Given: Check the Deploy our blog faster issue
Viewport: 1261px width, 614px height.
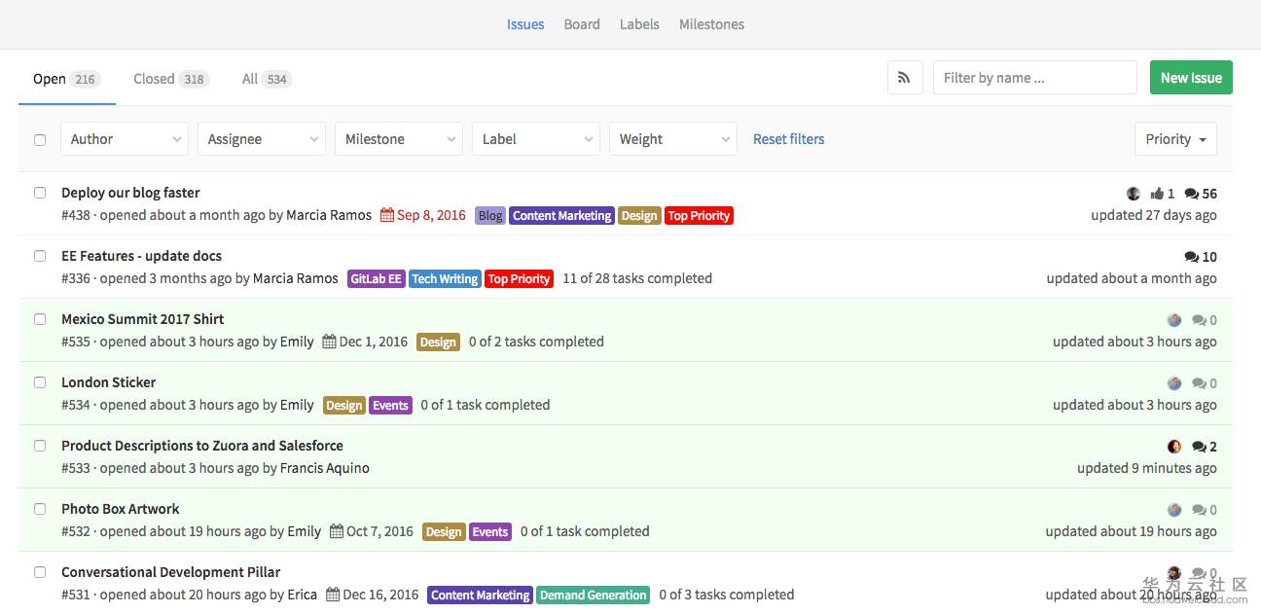Looking at the screenshot, I should point(40,193).
